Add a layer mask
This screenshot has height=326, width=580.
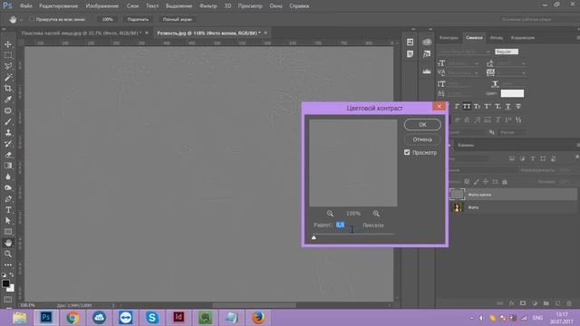(x=523, y=303)
